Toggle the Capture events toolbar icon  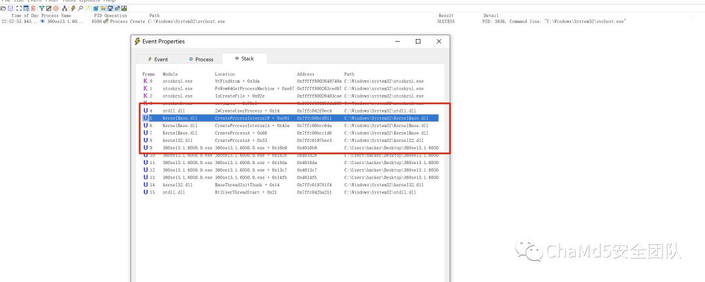point(19,8)
